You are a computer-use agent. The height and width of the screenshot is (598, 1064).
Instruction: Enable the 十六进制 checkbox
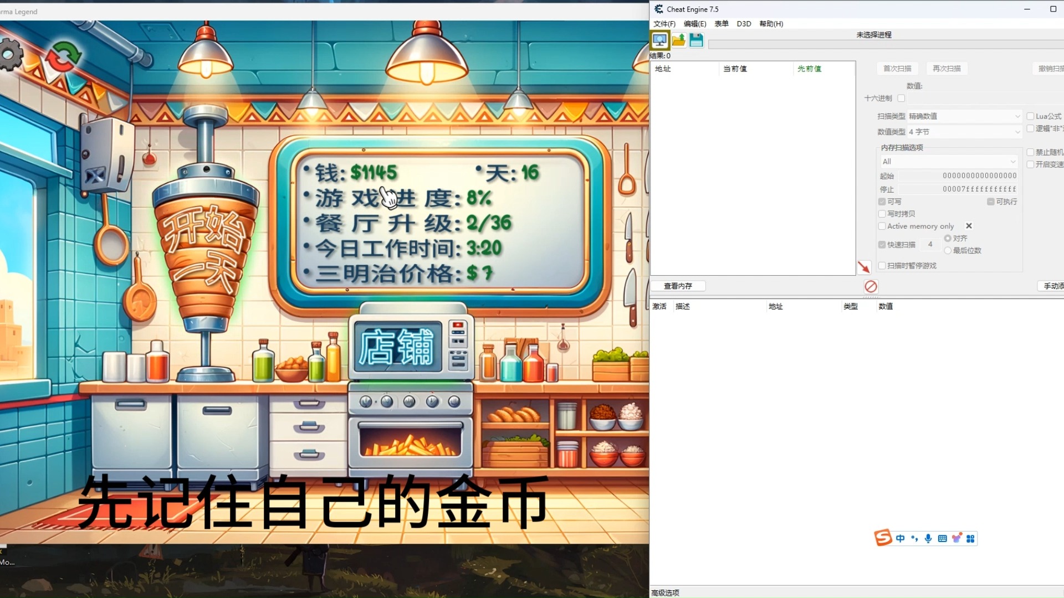point(902,98)
